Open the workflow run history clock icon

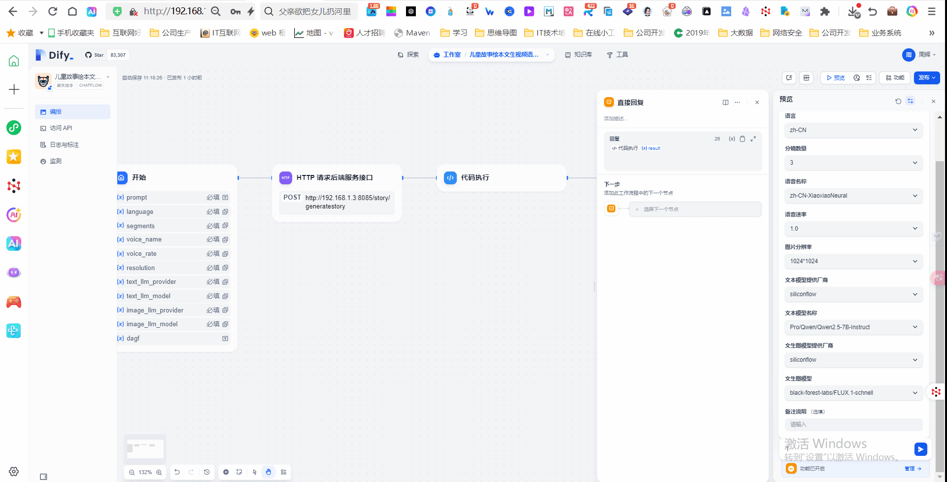(x=857, y=78)
